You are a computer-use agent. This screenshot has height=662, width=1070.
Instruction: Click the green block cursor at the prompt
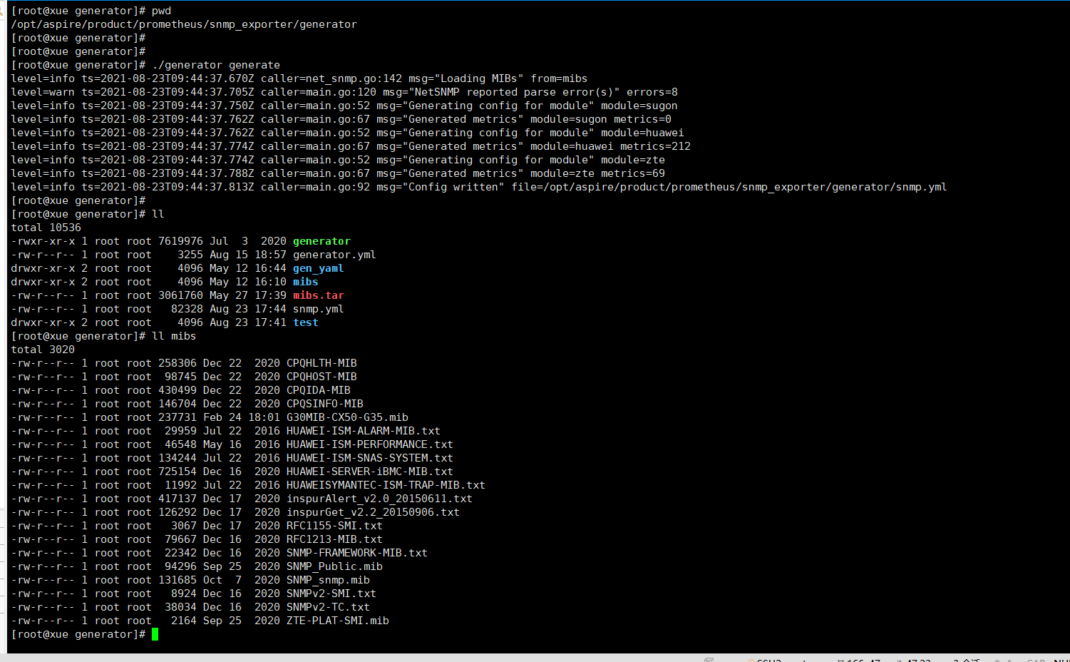coord(155,634)
